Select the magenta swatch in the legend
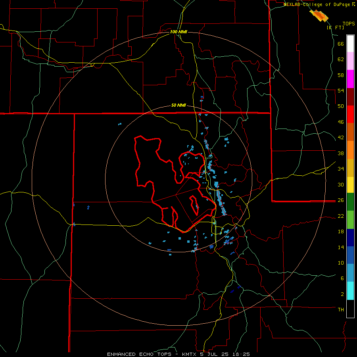This screenshot has width=357, height=357. (x=350, y=79)
